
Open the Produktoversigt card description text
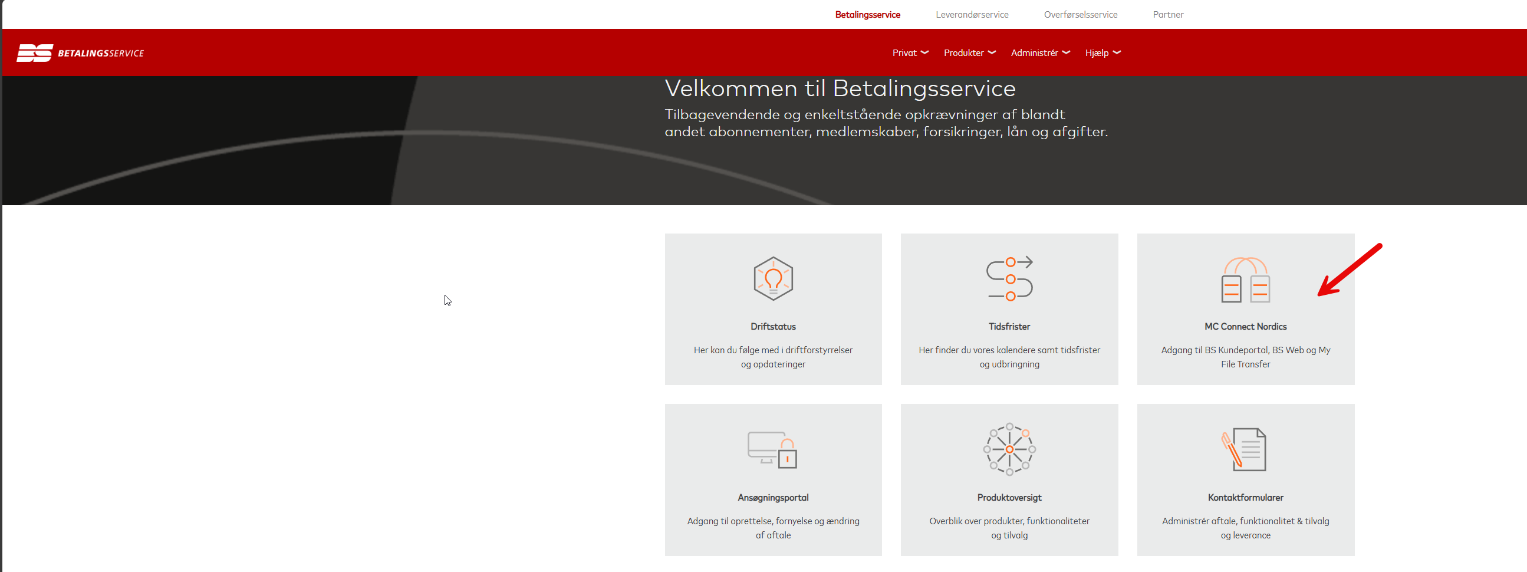tap(1009, 528)
